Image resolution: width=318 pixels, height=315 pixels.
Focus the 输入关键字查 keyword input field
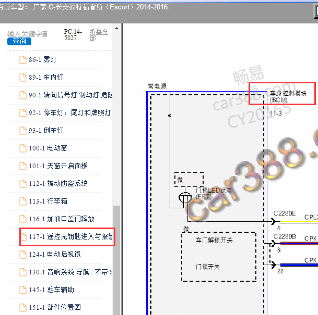tap(27, 34)
